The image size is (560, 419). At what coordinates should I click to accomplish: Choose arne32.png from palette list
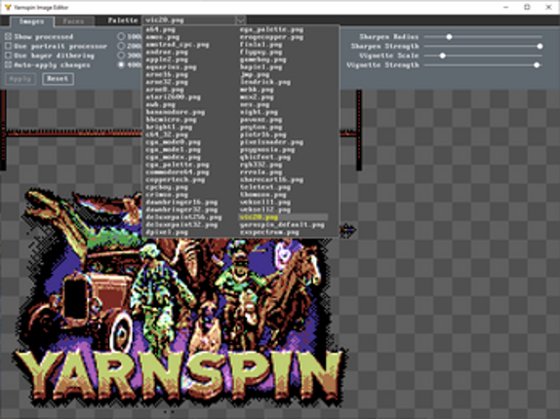coord(167,82)
